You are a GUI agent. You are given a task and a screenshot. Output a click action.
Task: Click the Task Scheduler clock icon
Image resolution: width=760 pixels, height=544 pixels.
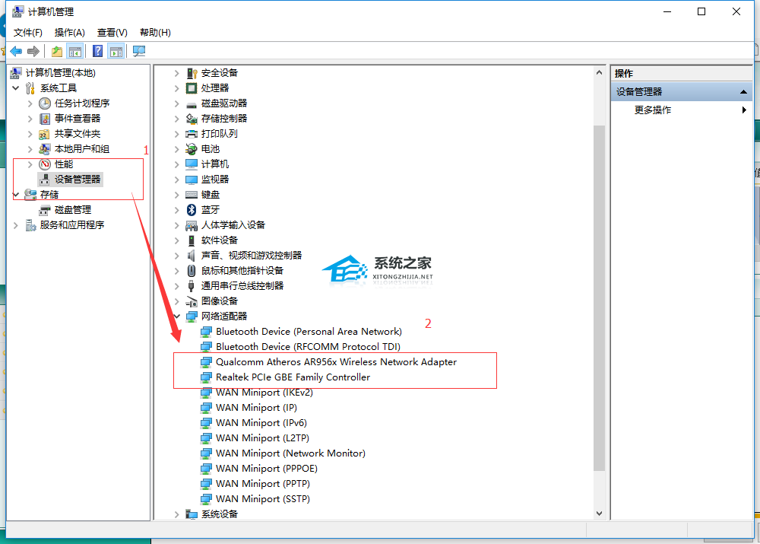coord(45,103)
